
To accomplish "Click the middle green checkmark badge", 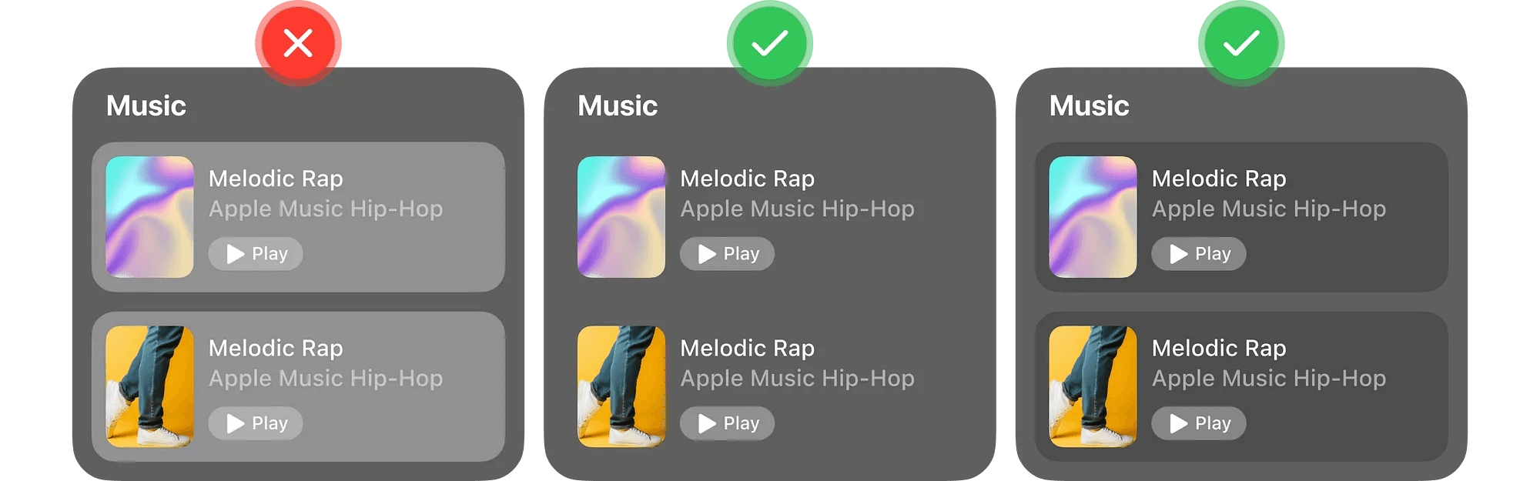I will click(x=770, y=43).
